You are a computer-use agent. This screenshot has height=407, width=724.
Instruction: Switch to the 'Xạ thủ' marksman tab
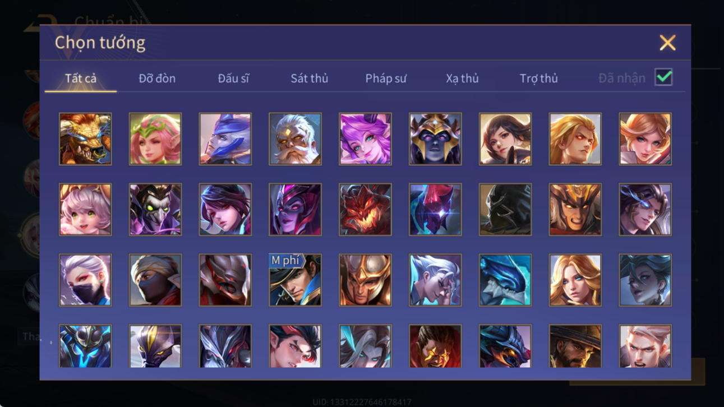462,78
